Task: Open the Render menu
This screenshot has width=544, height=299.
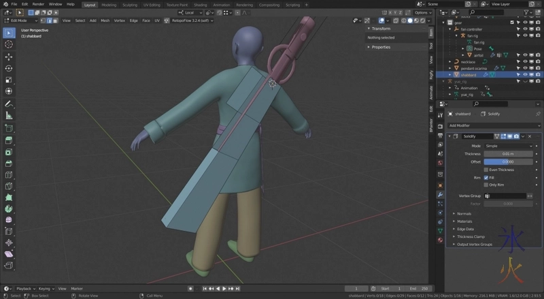Action: [38, 4]
